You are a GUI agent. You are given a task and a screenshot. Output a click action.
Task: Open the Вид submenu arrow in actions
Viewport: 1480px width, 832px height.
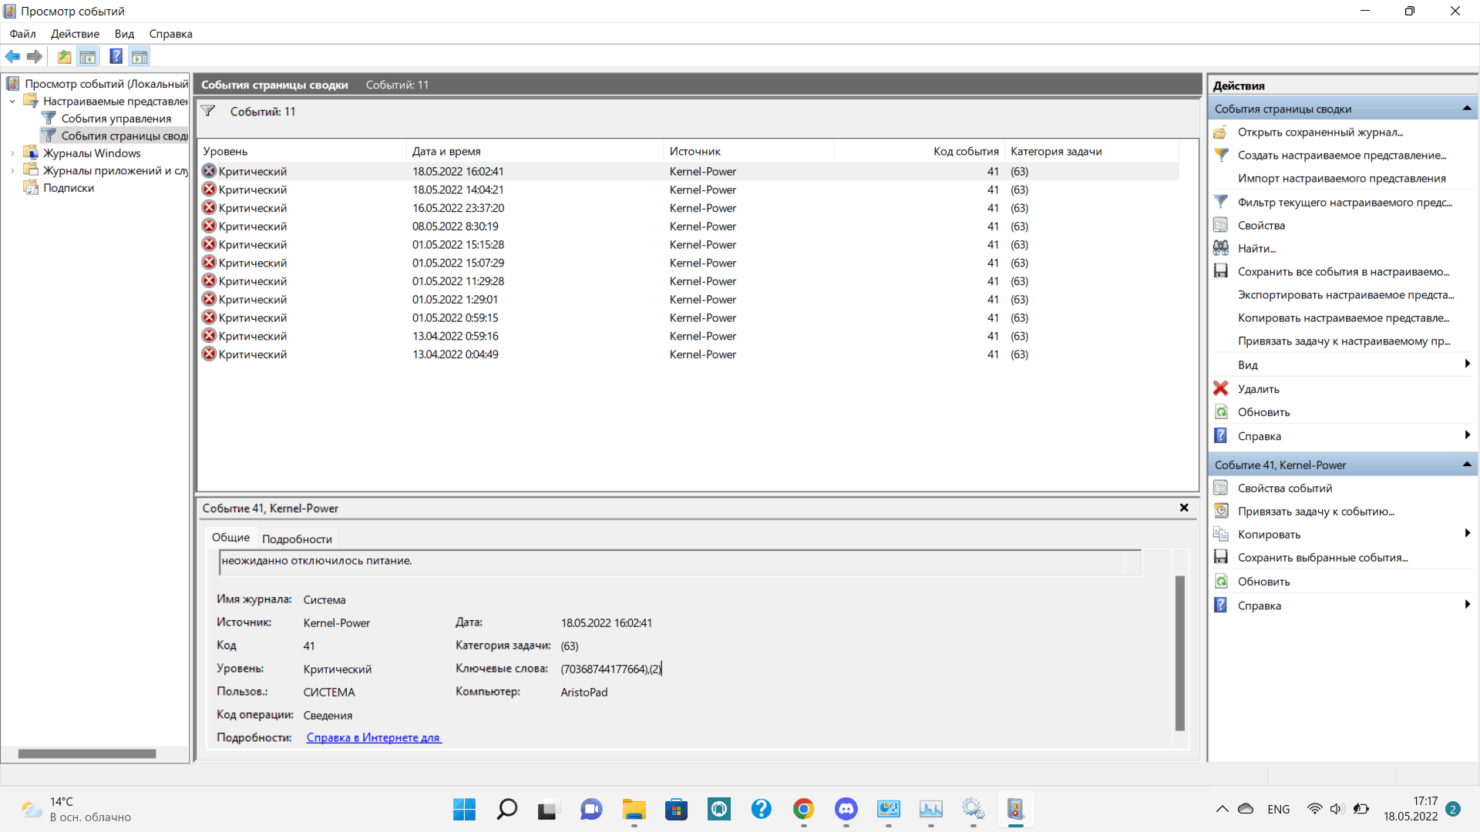[1467, 364]
